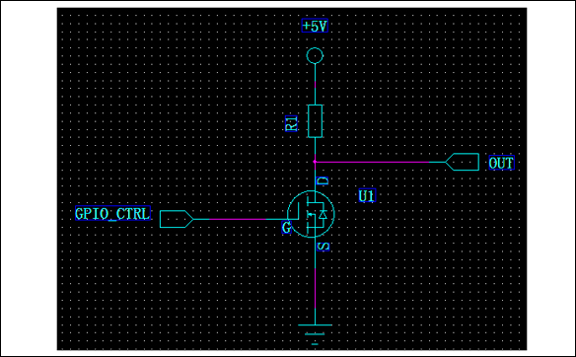576x357 pixels.
Task: Select wire between GPIO_CTRL port and gate
Action: pyautogui.click(x=241, y=219)
